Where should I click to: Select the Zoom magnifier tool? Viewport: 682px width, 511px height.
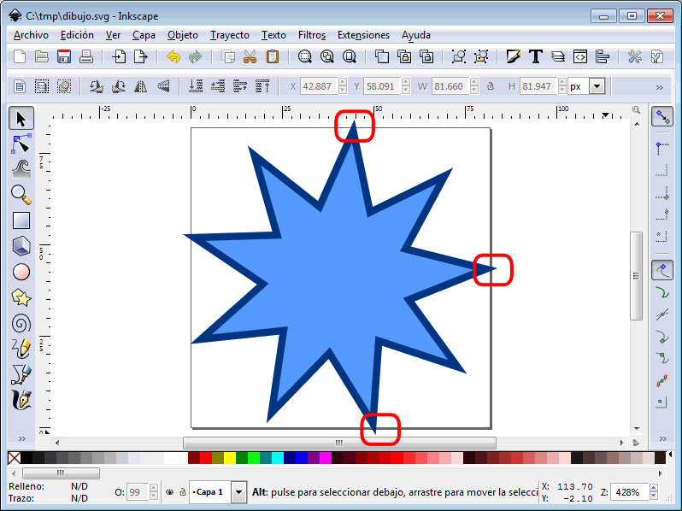tap(21, 194)
